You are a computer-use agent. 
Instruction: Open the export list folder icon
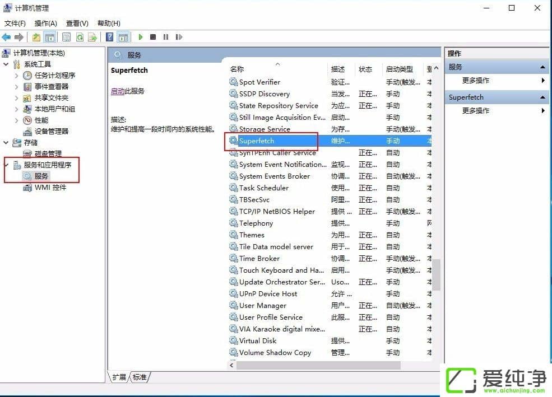pos(35,37)
